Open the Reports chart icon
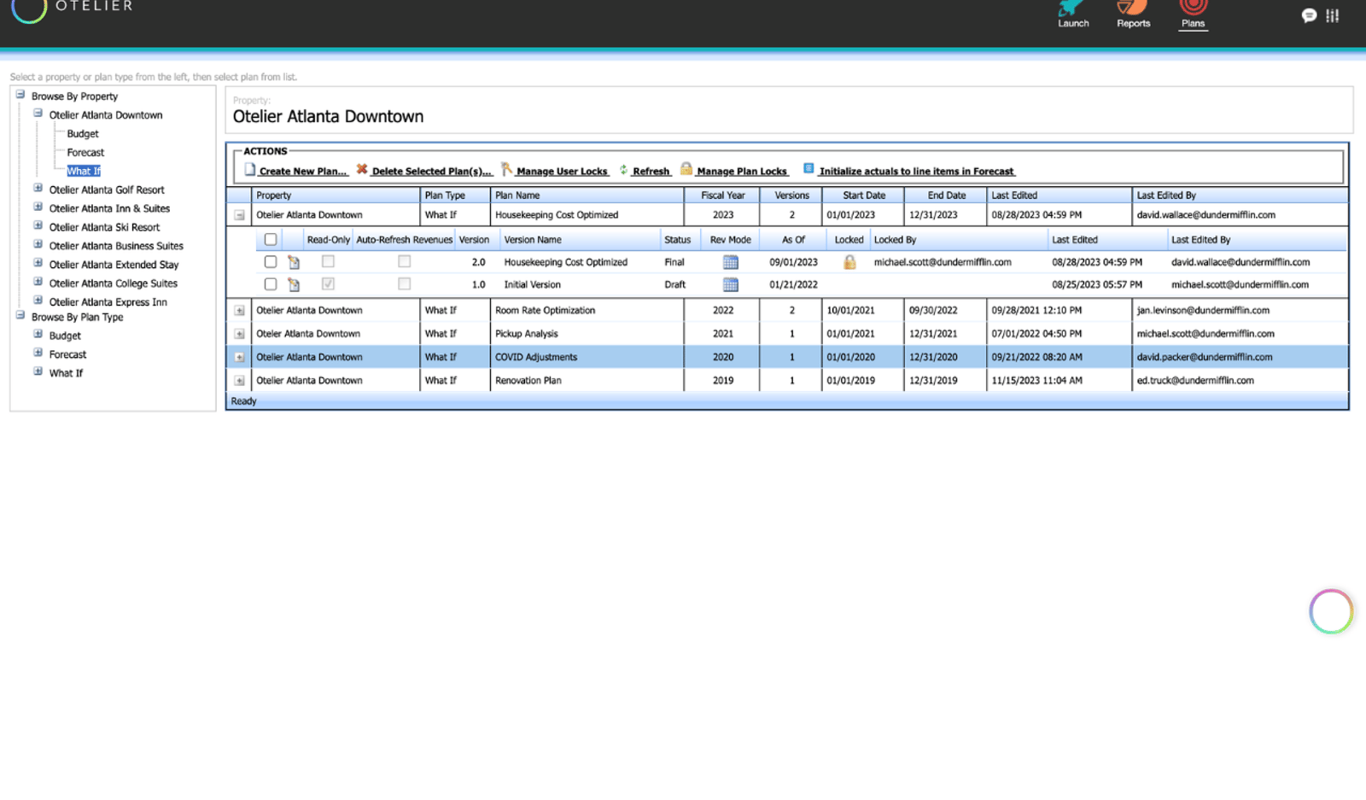The height and width of the screenshot is (800, 1366). pyautogui.click(x=1133, y=8)
